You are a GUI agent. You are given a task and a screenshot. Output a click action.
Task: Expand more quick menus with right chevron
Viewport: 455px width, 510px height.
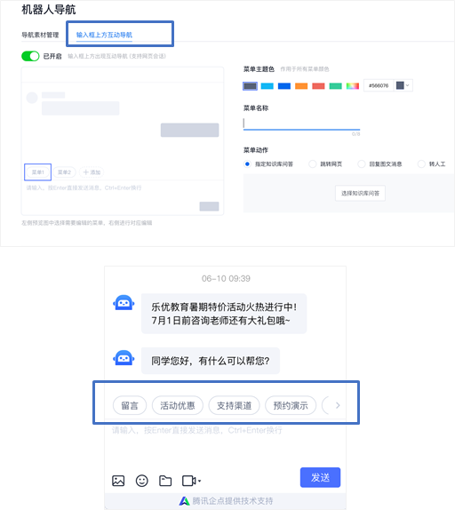click(338, 405)
